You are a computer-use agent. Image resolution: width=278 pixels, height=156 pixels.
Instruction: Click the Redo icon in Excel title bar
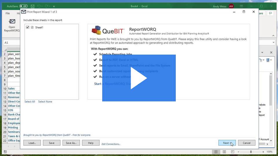[46, 6]
